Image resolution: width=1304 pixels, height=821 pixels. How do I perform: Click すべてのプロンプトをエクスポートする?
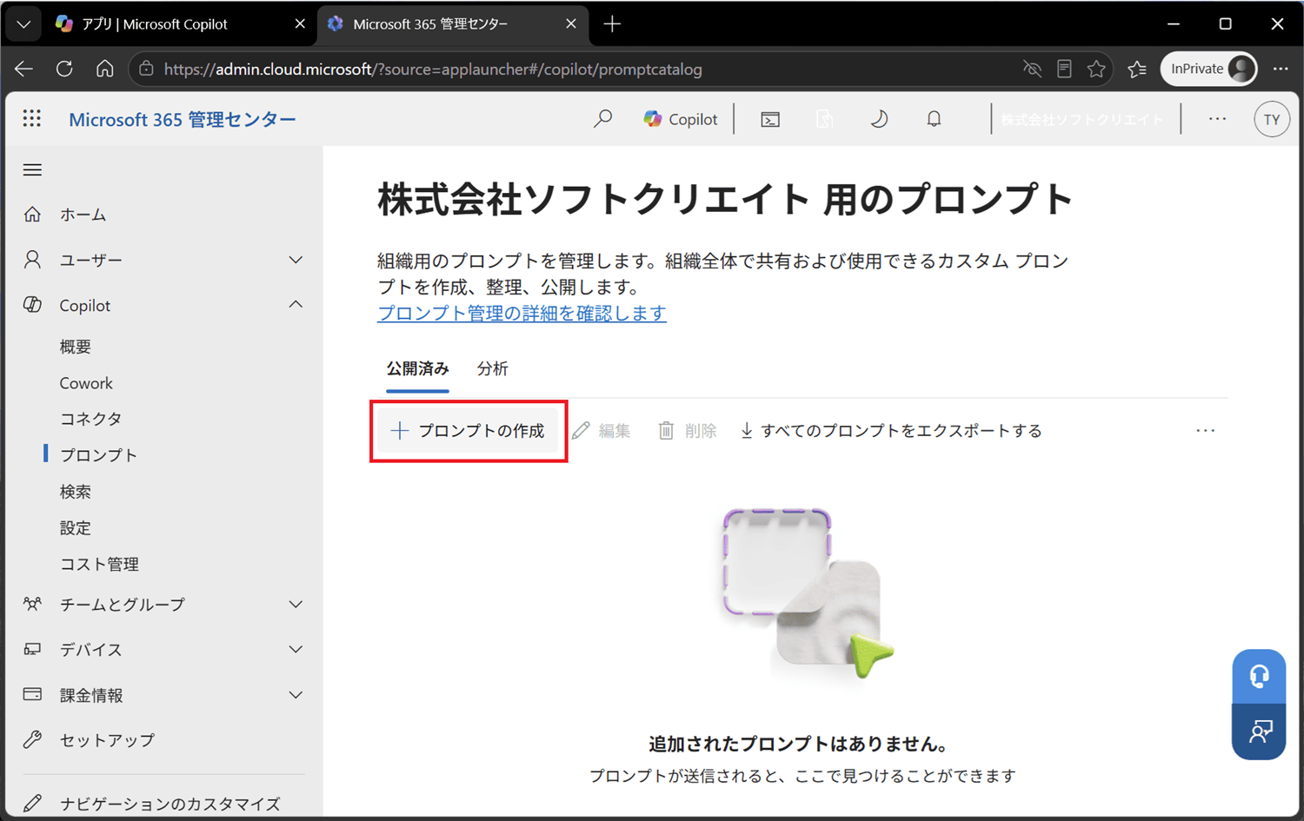[x=891, y=430]
